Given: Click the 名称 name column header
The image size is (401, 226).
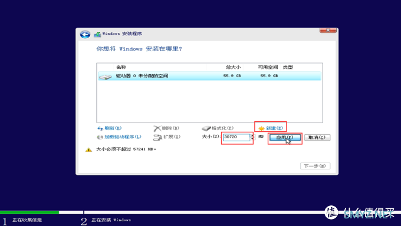Looking at the screenshot, I should 121,67.
